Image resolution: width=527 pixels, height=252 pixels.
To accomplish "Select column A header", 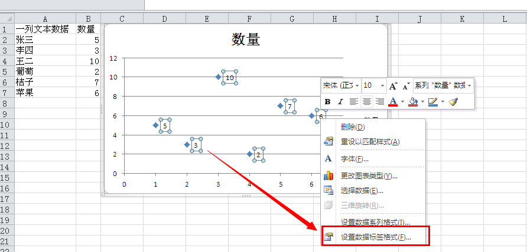I will (45, 19).
